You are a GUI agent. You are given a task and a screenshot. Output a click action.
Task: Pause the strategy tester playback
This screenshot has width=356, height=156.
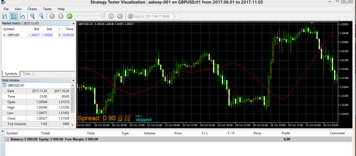(x=52, y=16)
